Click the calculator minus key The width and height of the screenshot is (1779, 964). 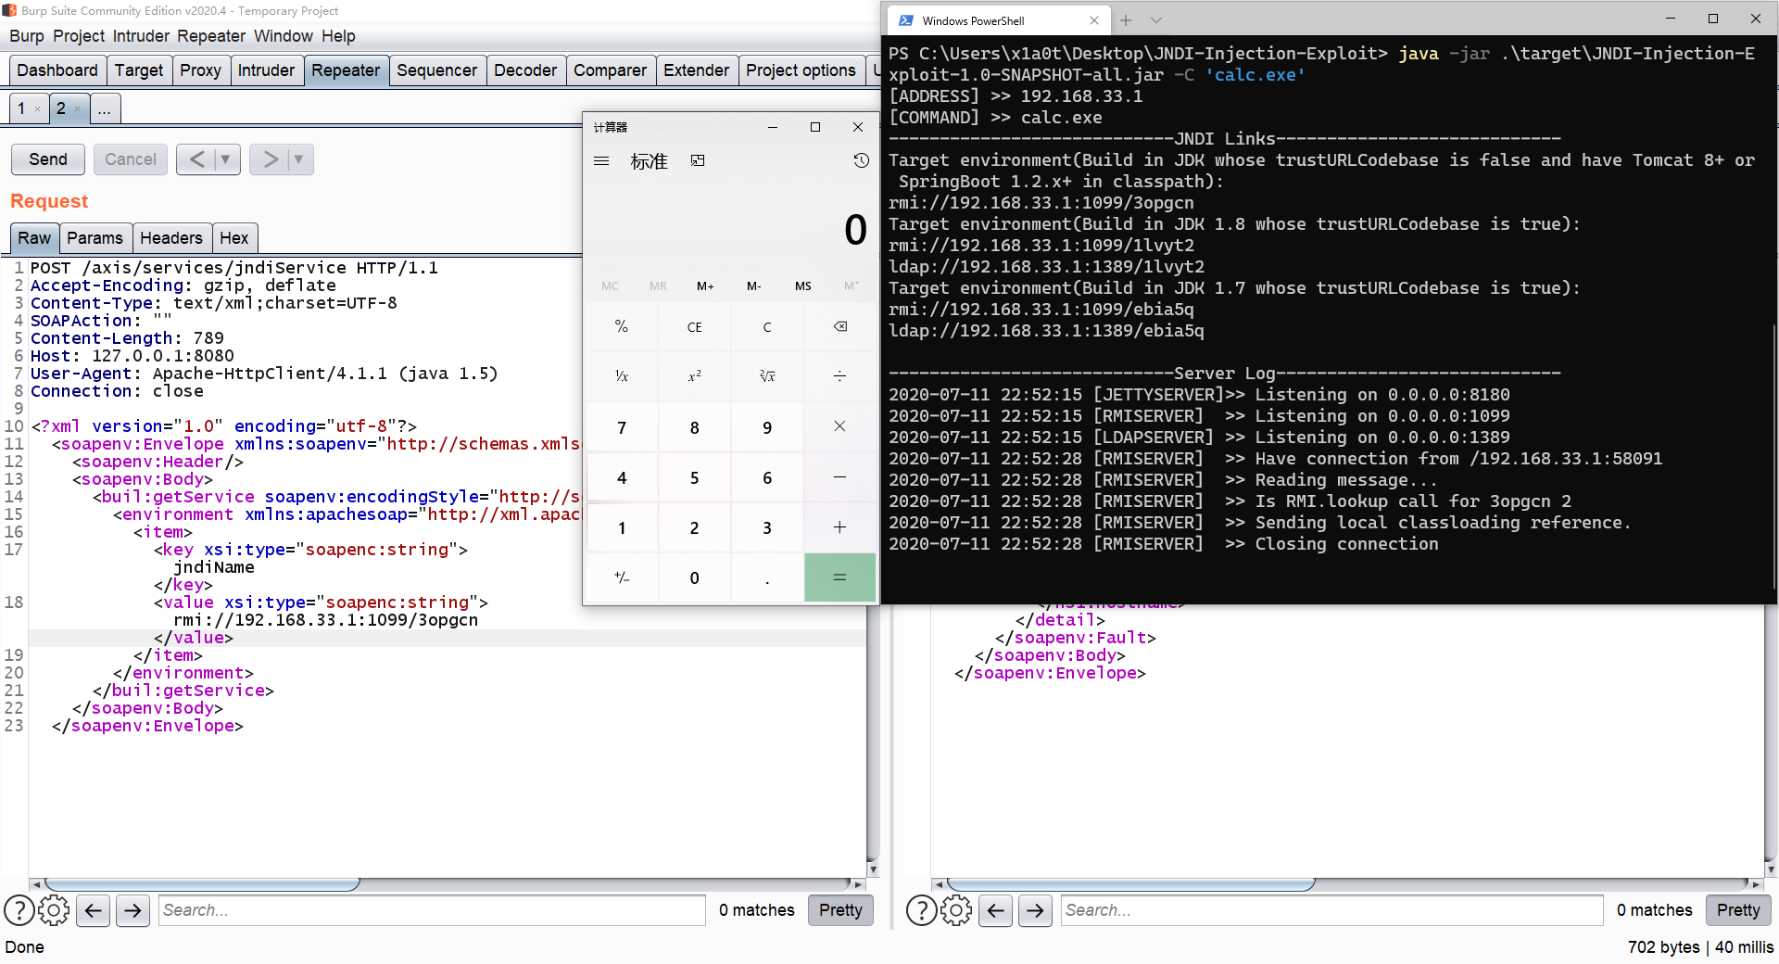[839, 477]
